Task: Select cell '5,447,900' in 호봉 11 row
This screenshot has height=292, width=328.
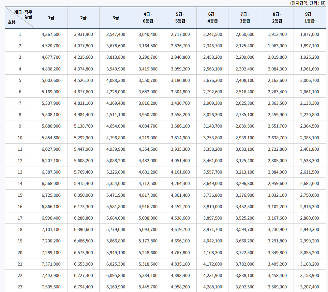Action: pyautogui.click(x=83, y=149)
